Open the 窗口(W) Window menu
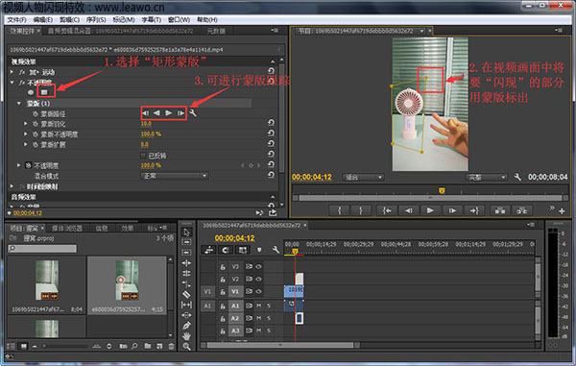Screen dimensions: 576x366 pyautogui.click(x=179, y=19)
